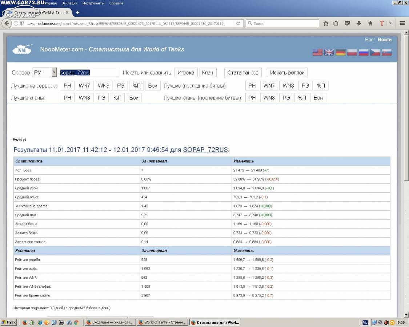Switch to Входящие — Яндекс taskbar window
Screen dimensions: 409x327
(x=110, y=323)
